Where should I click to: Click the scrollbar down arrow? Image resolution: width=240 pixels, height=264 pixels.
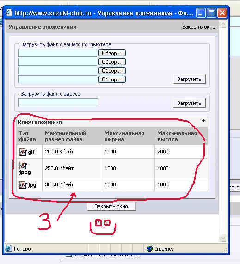223,238
